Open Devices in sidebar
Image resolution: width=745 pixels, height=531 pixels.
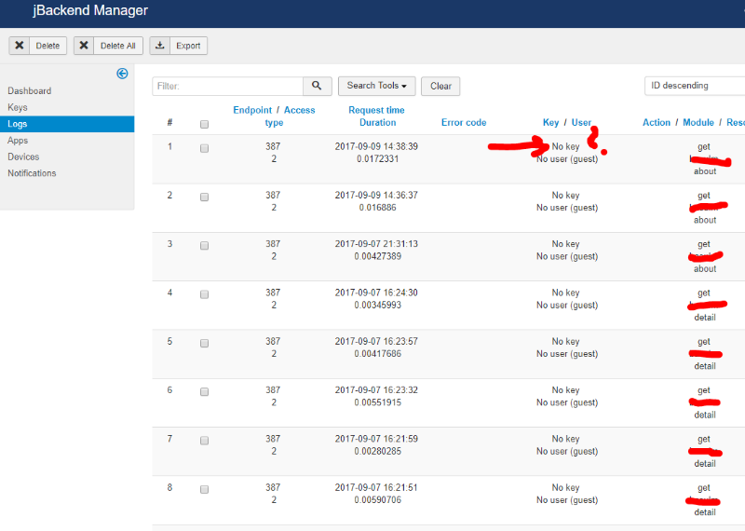tap(23, 157)
